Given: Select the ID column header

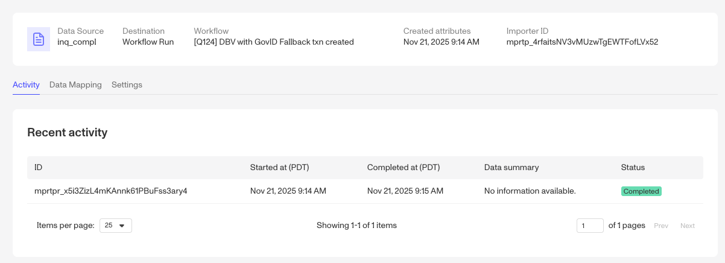Looking at the screenshot, I should 38,167.
